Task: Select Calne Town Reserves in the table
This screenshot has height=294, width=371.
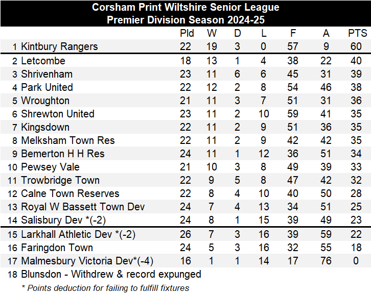Action: (x=70, y=193)
